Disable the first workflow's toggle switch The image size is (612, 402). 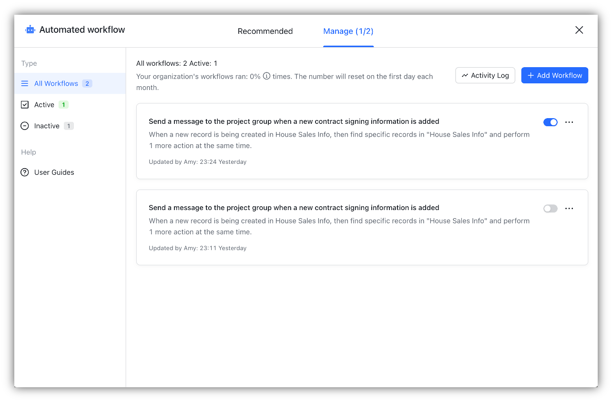pos(551,122)
